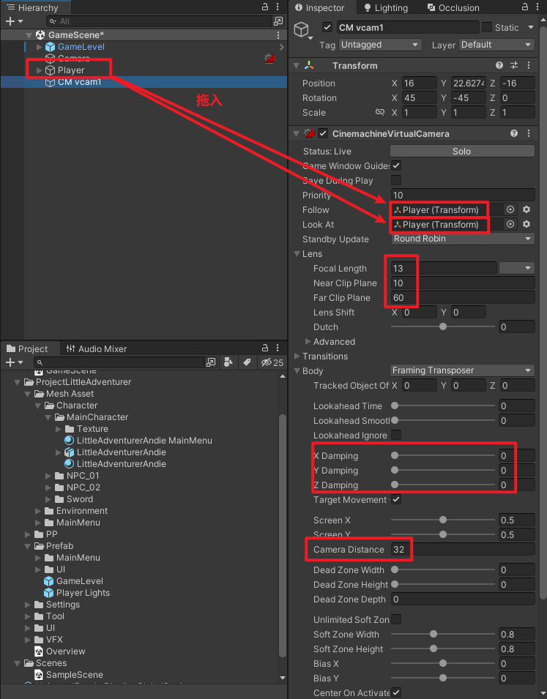Expand the Player object in Hierarchy
547x699 pixels.
pyautogui.click(x=40, y=70)
